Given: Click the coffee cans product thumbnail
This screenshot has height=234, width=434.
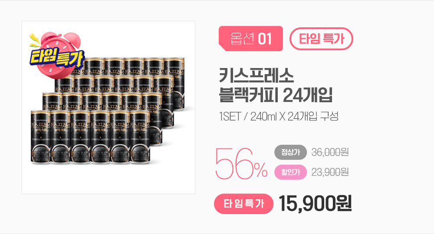Looking at the screenshot, I should point(108,107).
